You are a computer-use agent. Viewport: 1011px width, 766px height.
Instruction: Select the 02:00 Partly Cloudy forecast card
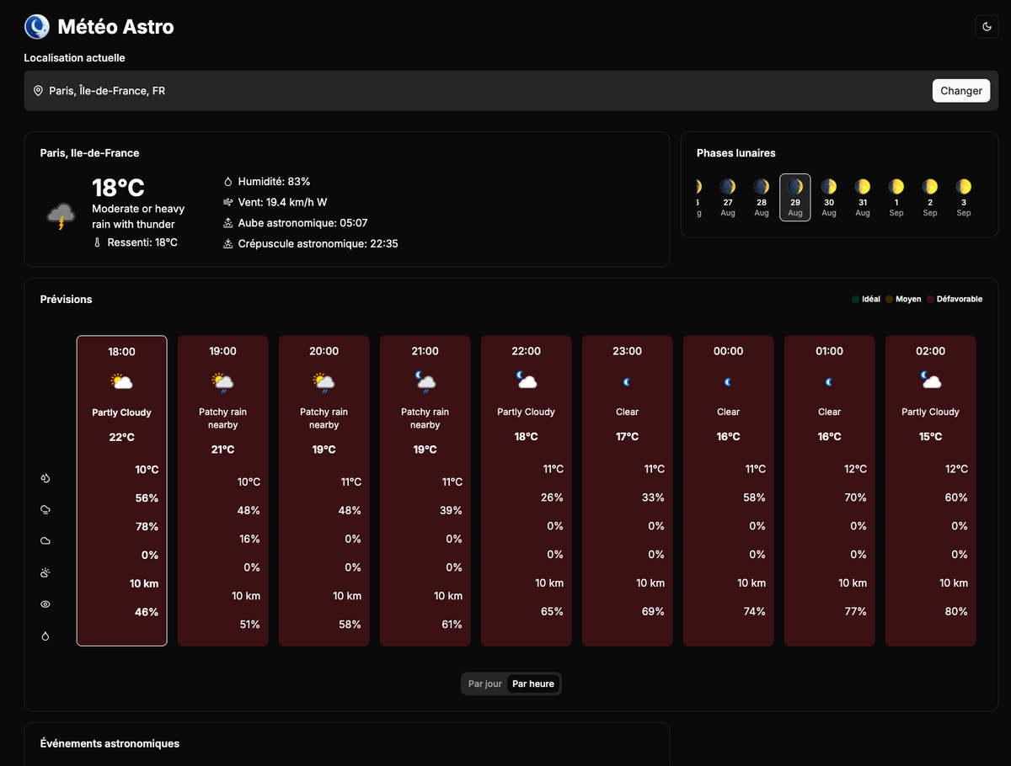[931, 491]
